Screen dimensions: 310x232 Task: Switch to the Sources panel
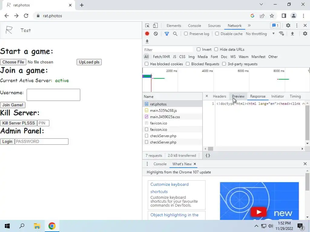pos(214,26)
